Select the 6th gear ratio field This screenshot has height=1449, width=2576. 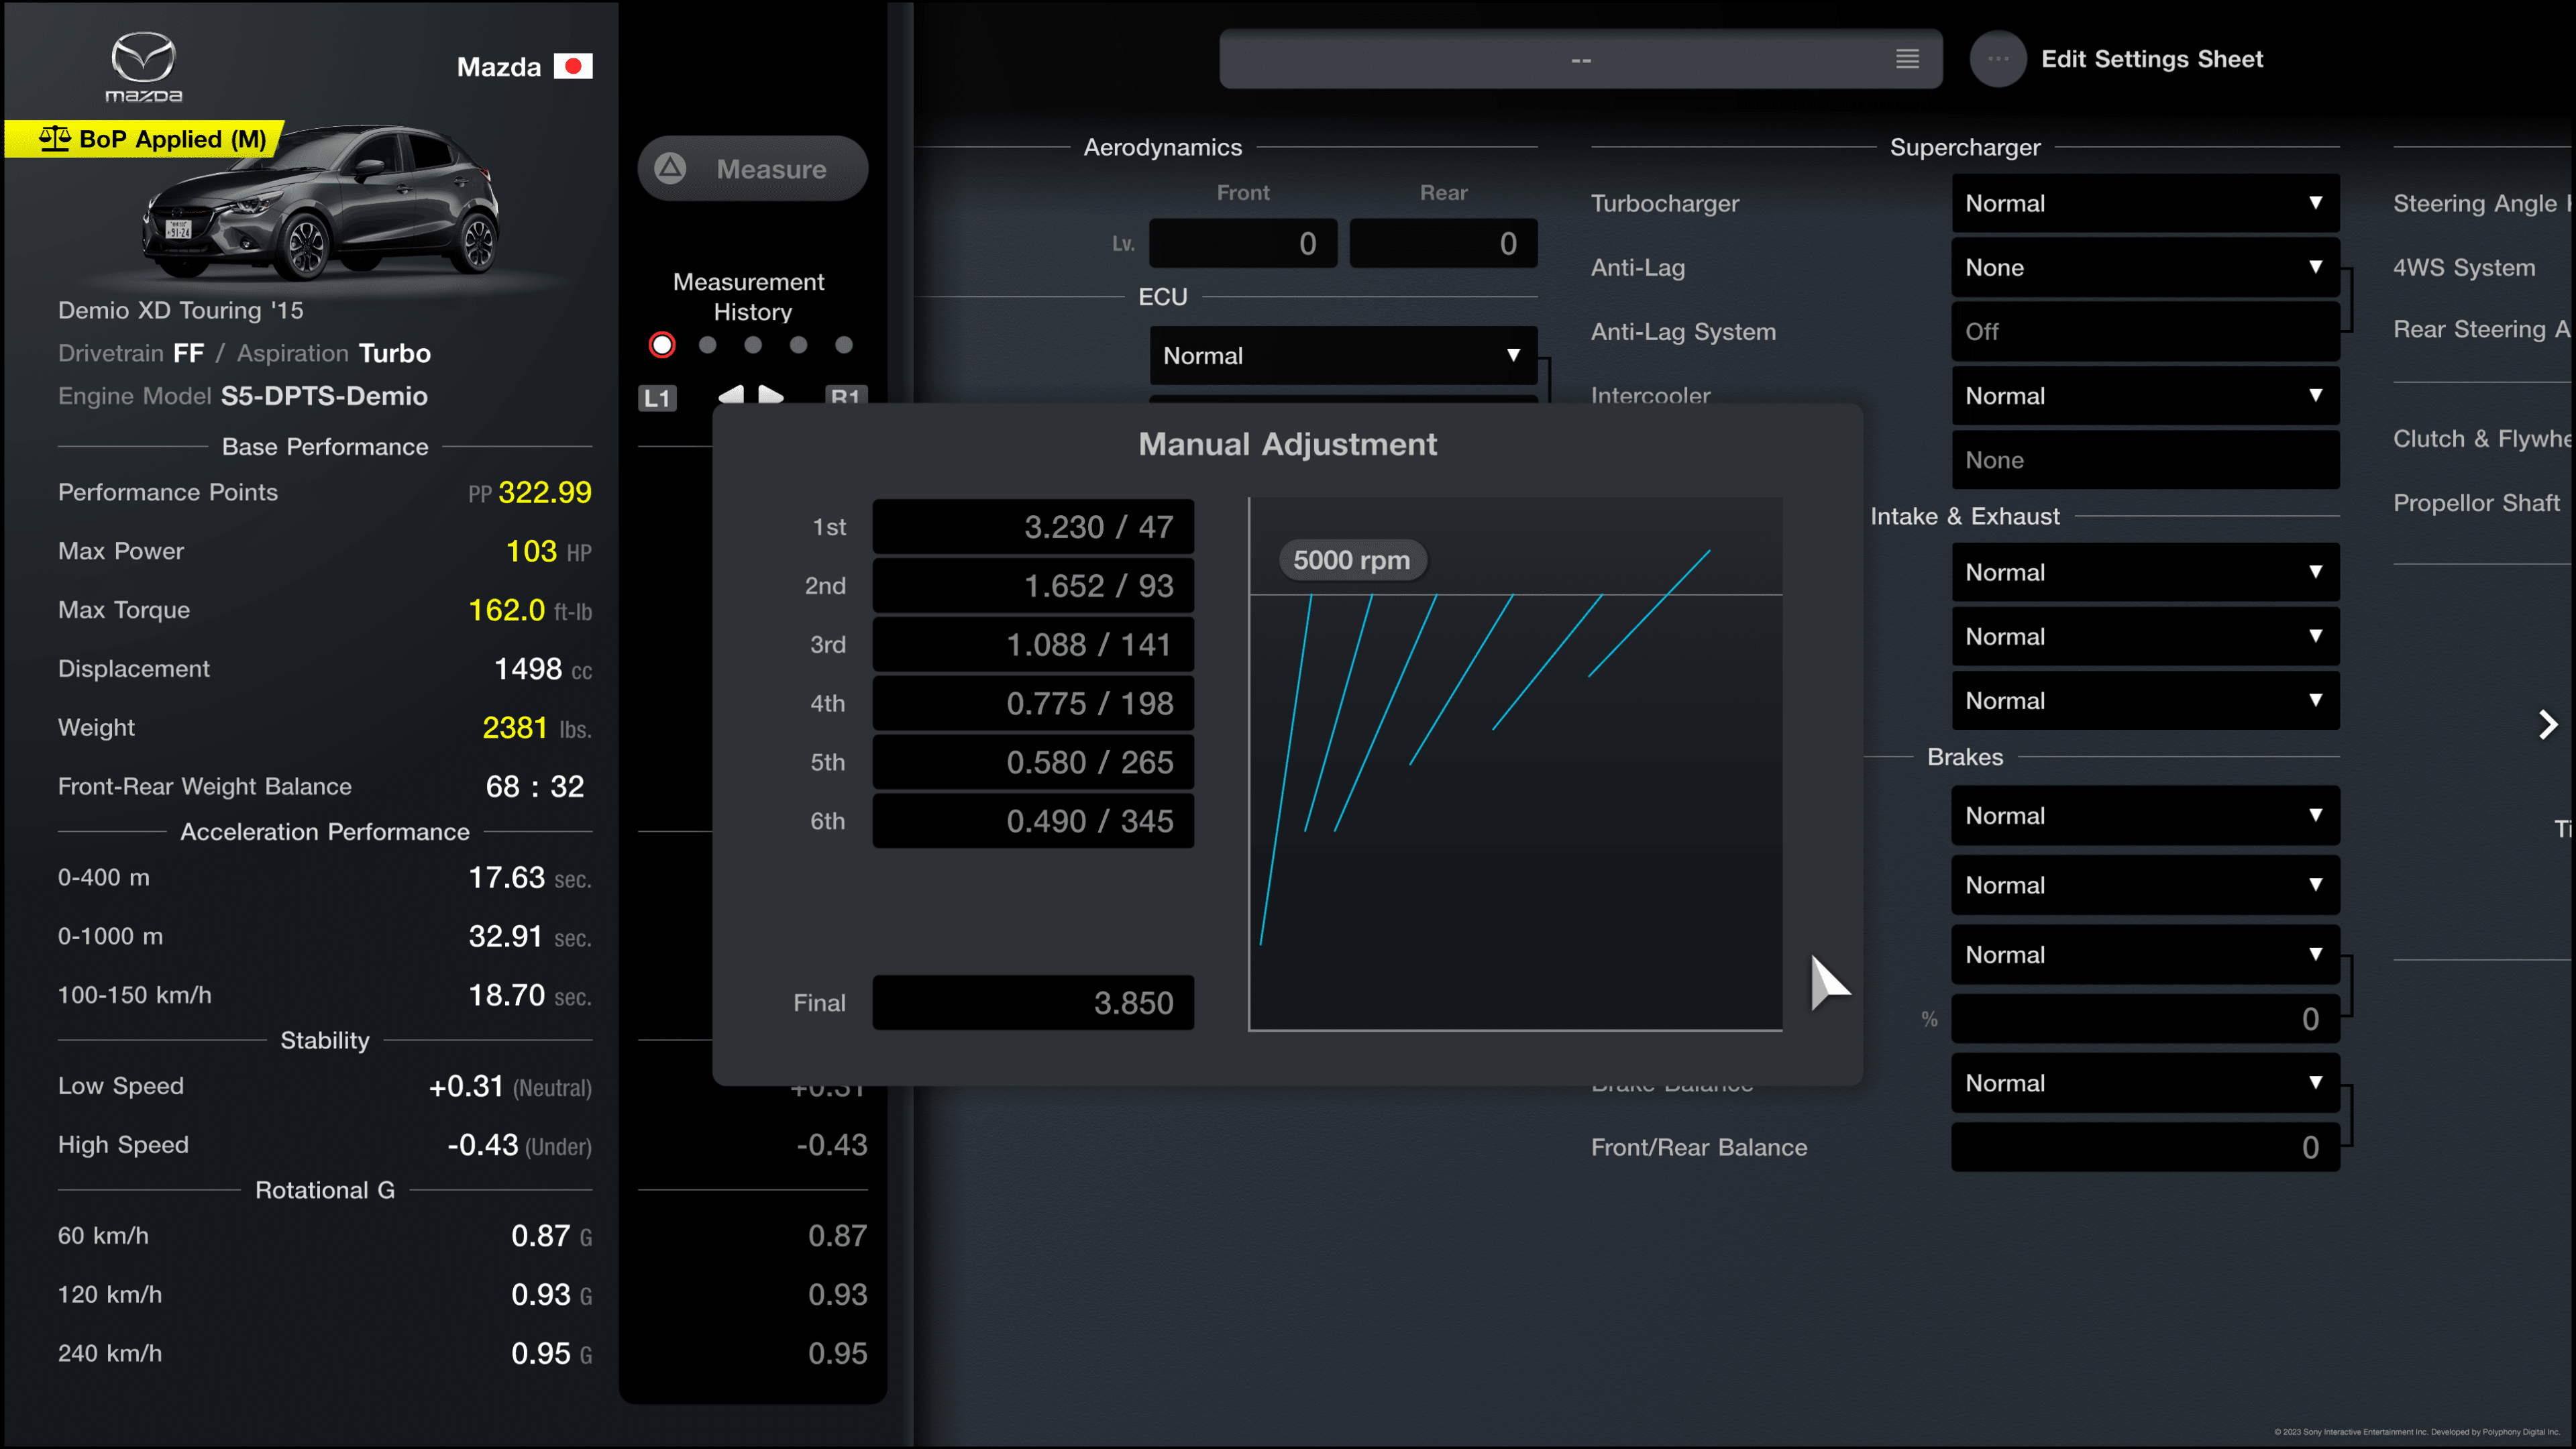coord(1033,821)
